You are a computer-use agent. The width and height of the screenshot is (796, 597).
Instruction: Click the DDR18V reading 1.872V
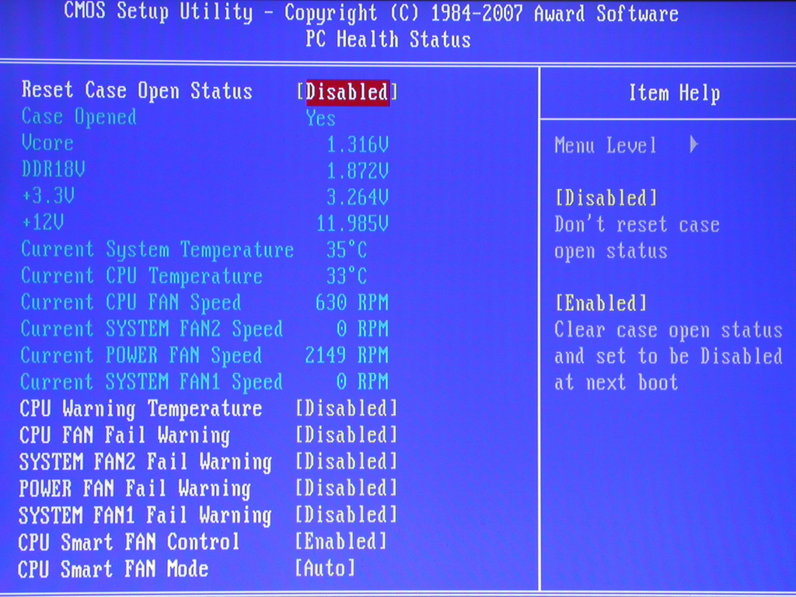tap(358, 172)
